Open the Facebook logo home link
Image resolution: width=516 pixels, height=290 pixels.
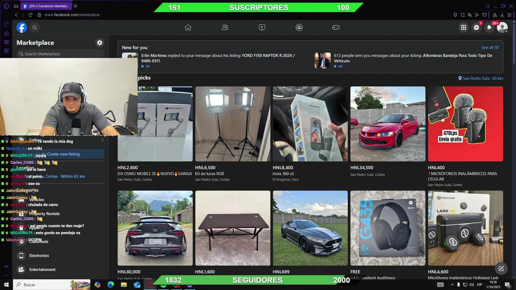[22, 27]
